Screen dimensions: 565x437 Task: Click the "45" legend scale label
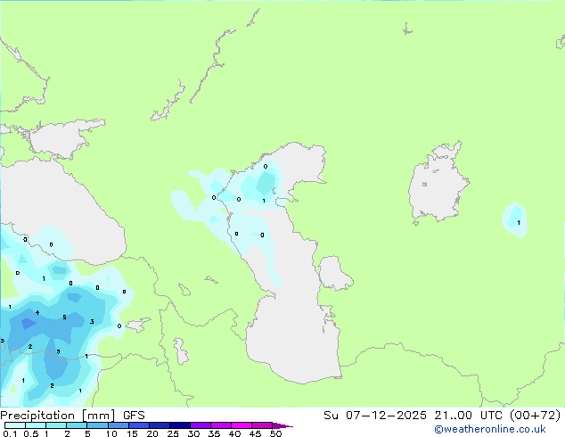[x=255, y=433]
